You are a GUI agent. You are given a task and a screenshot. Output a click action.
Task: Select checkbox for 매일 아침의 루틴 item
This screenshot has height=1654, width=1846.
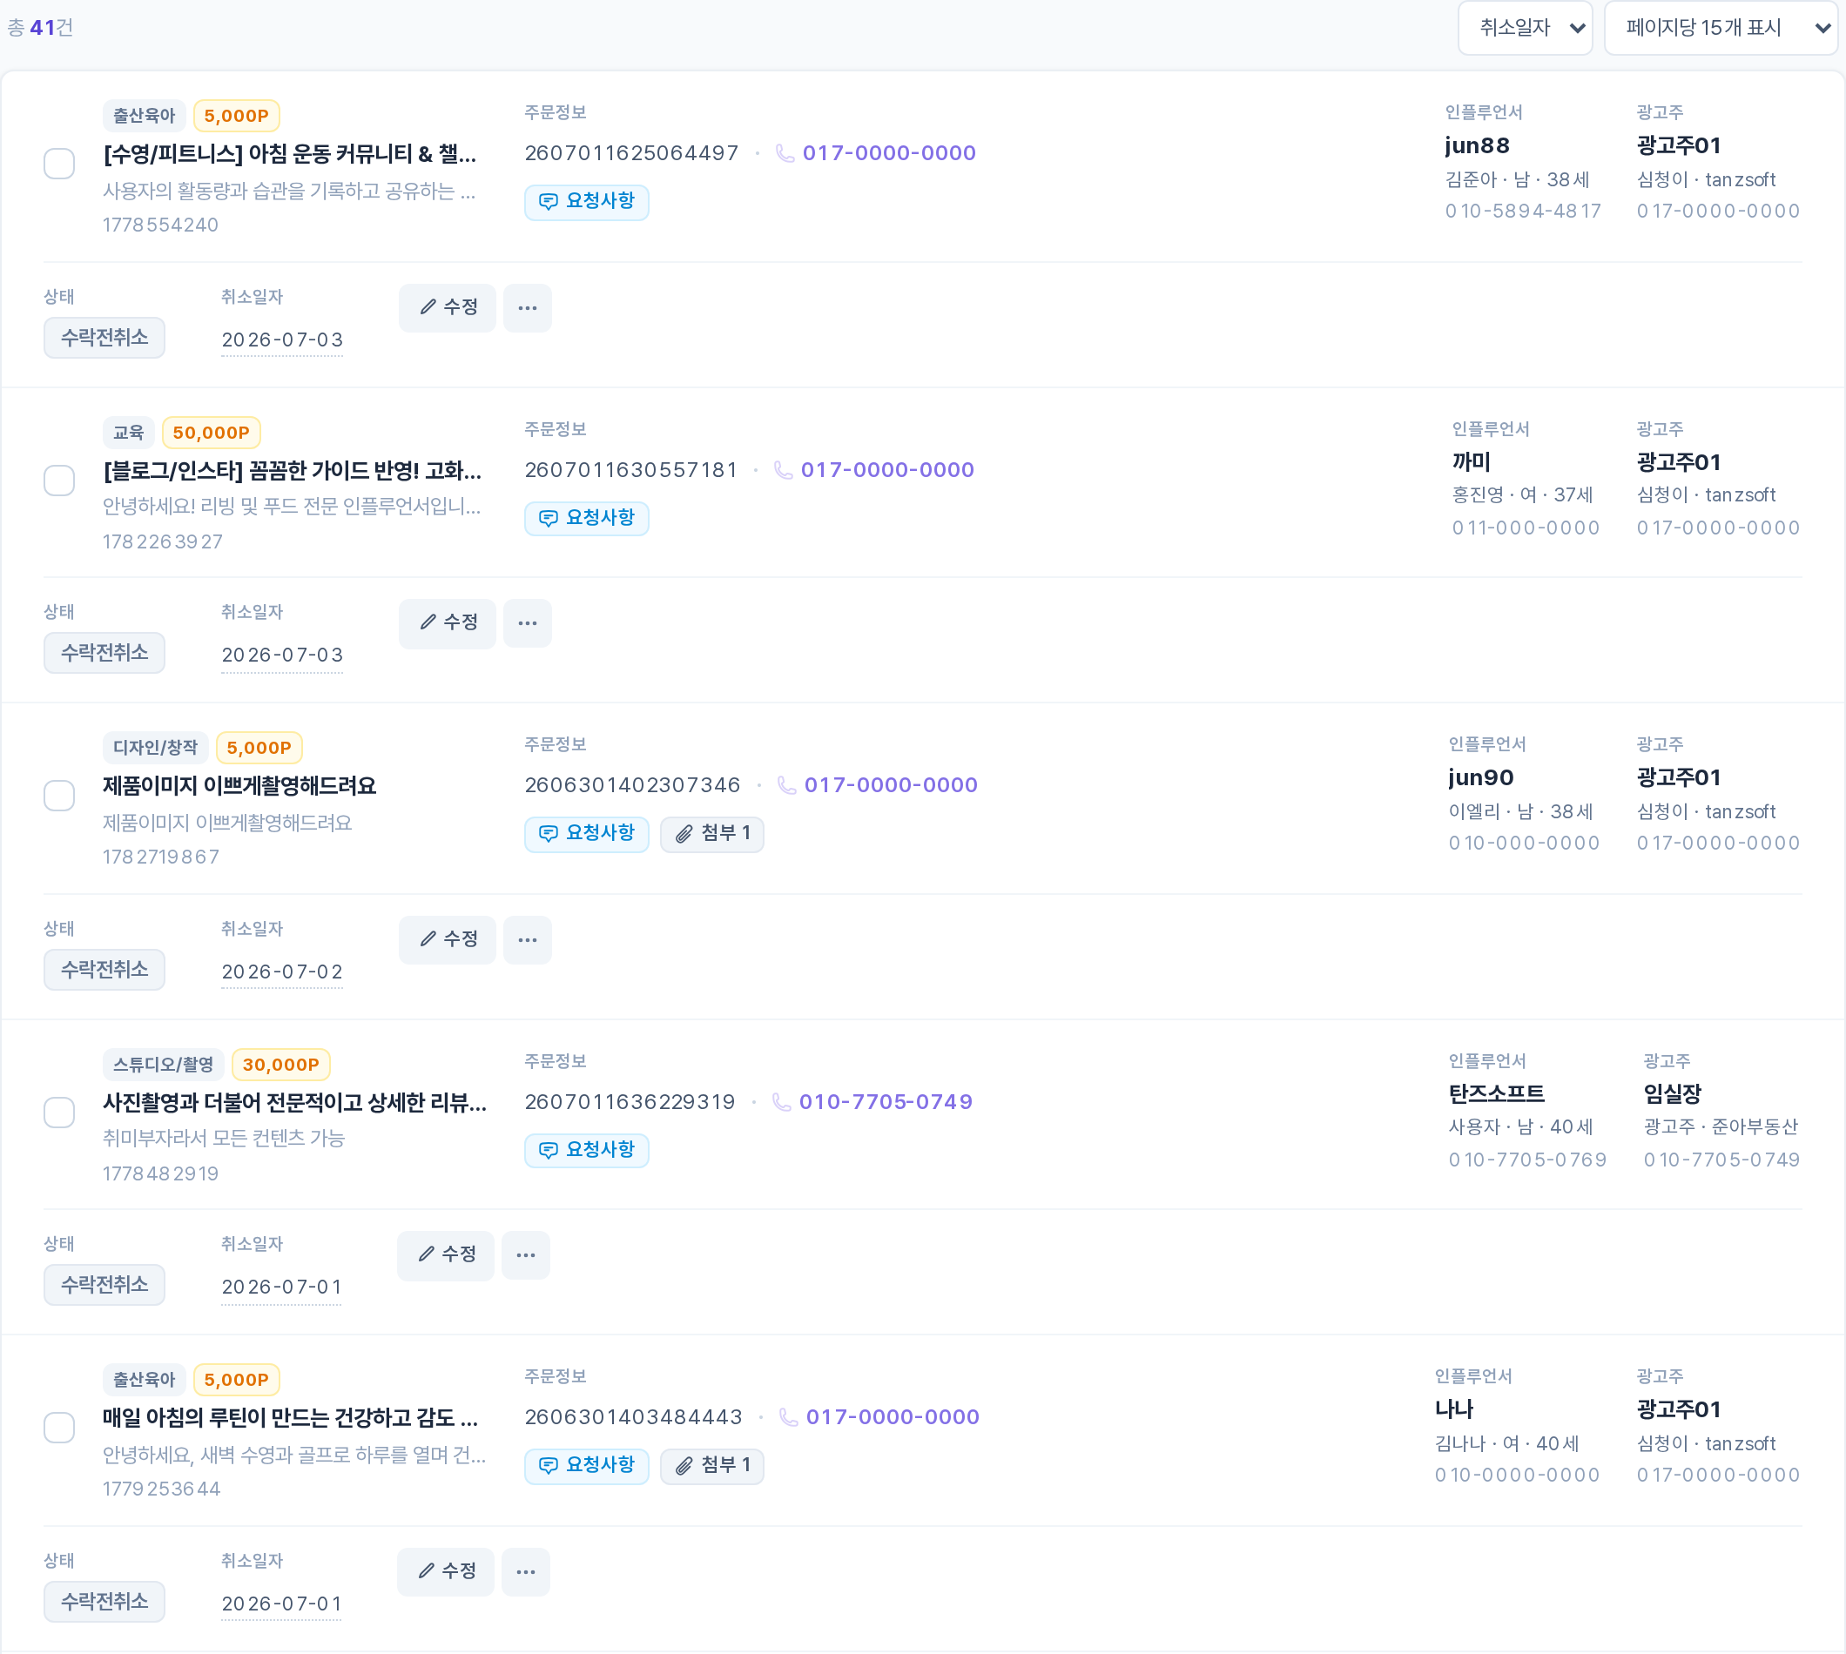click(59, 1428)
